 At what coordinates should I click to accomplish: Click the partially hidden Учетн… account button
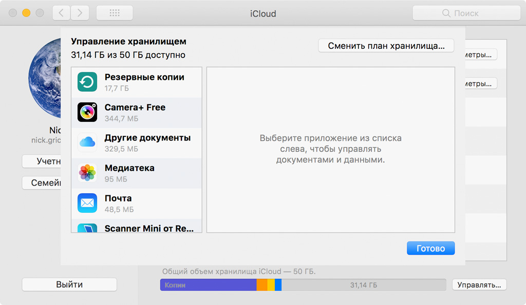[42, 161]
